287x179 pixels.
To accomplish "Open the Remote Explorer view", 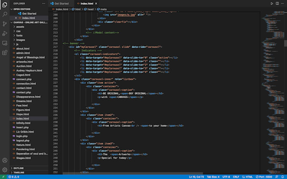I will [5, 43].
